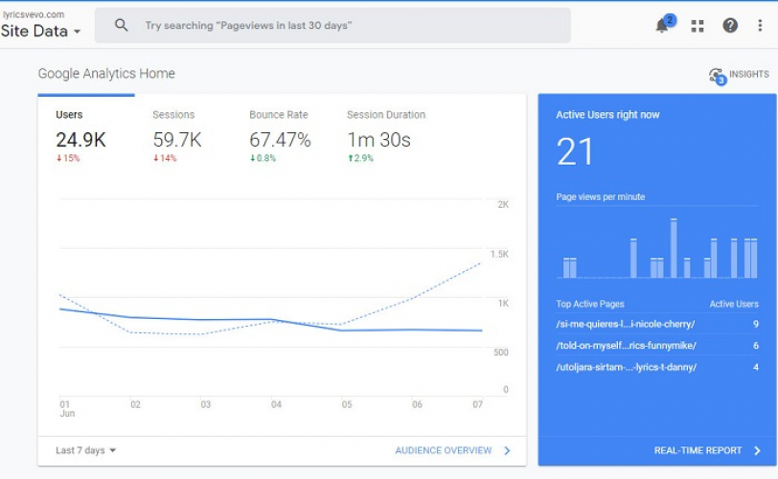The image size is (778, 479).
Task: Click the arrow beside Audience Overview
Action: 508,450
